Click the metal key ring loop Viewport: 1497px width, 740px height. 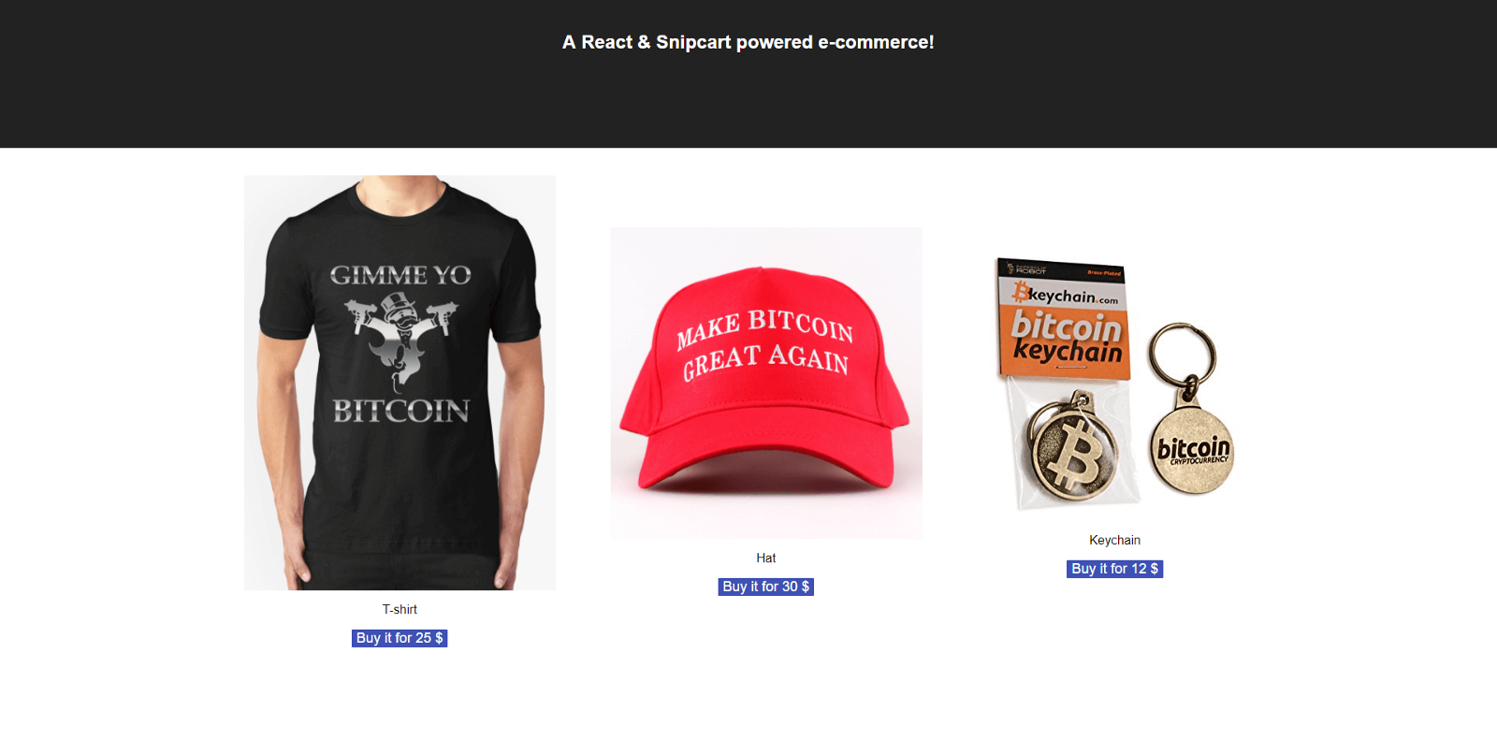pyautogui.click(x=1183, y=355)
